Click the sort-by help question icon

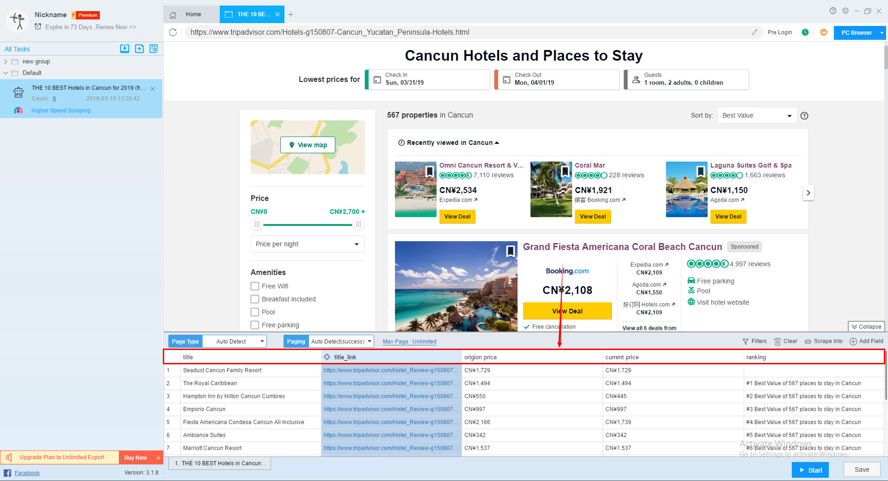point(804,116)
